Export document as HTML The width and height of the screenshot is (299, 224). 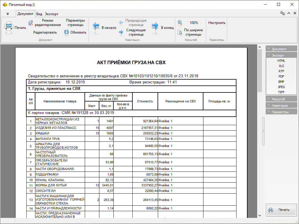(281, 61)
